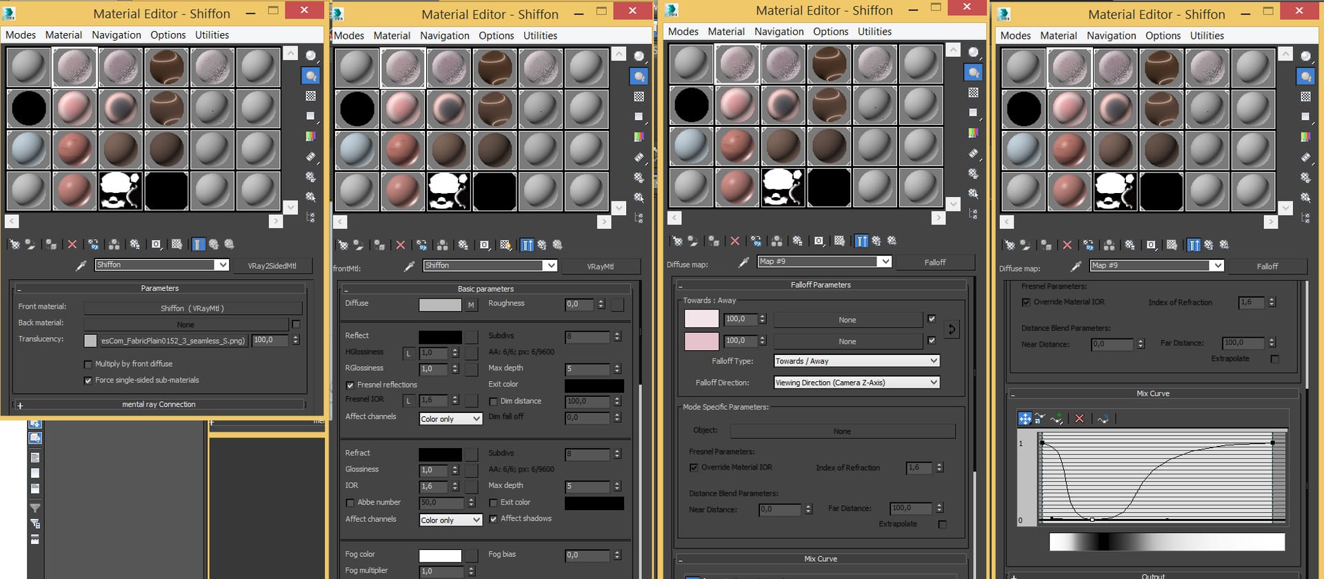Click the Shiffon (VRayMtl) front material button
Image resolution: width=1324 pixels, height=579 pixels.
[192, 308]
